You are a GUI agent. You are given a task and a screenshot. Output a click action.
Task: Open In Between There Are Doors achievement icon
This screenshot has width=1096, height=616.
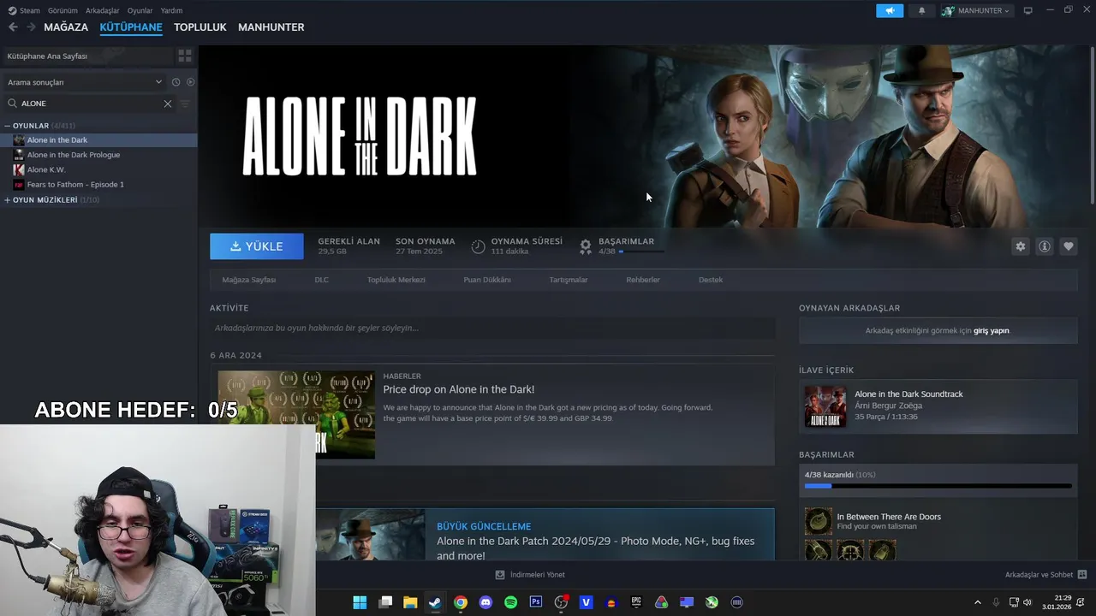coord(819,521)
